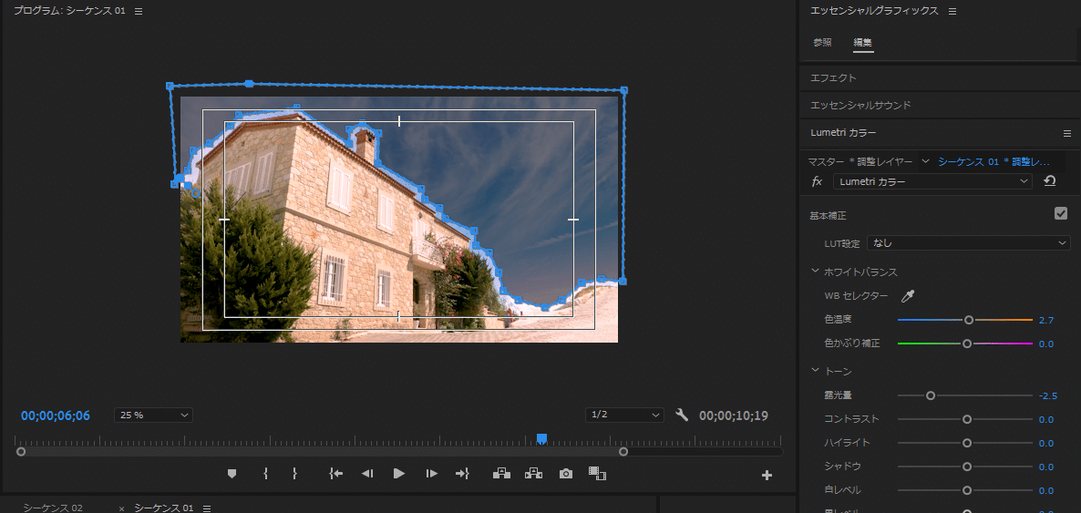
Task: Open the 1/2 playback resolution dropdown
Action: (624, 415)
